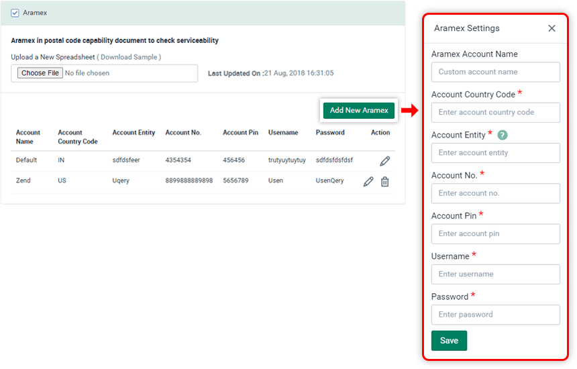Viewport: 577px width, 369px height.
Task: Focus the Aramex Account Name field
Action: click(x=496, y=72)
